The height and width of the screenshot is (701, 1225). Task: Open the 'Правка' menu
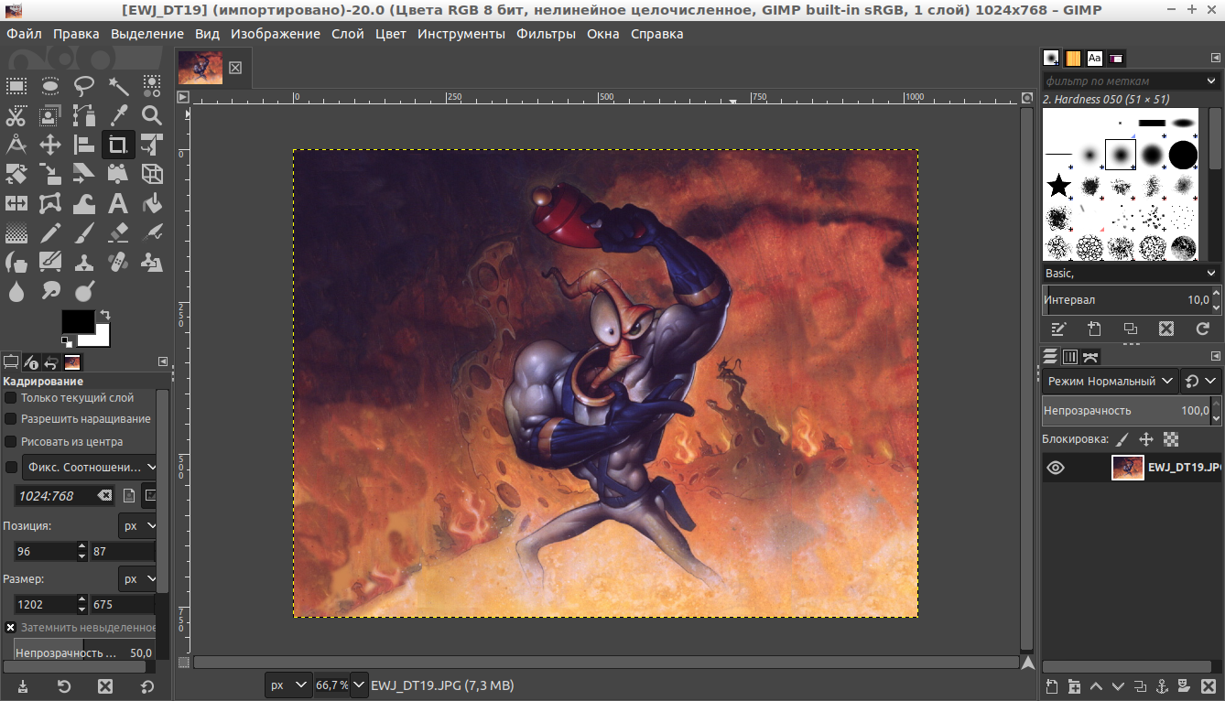[76, 34]
